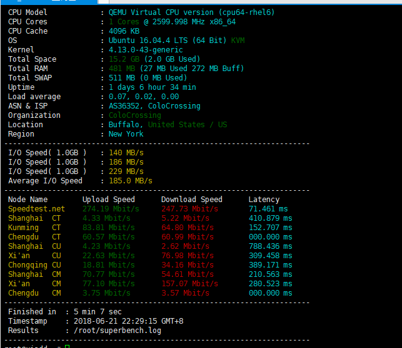Click Shanghai CT upload 4.33 Mbit/s
The width and height of the screenshot is (402, 348).
coord(106,218)
